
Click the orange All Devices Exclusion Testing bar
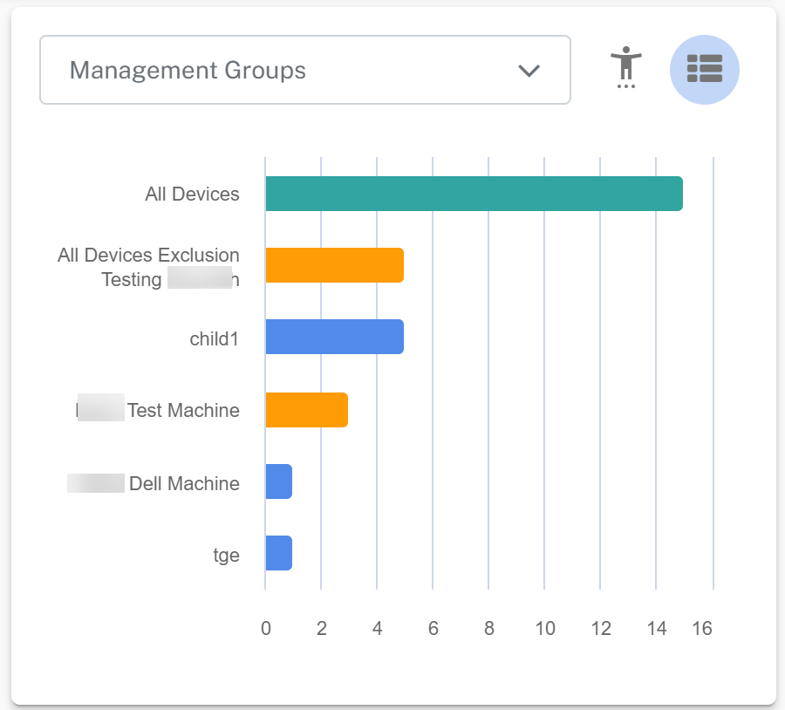(x=334, y=265)
